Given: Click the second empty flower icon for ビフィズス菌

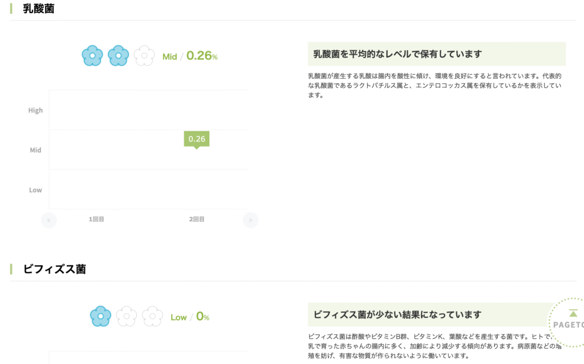Looking at the screenshot, I should 126,316.
